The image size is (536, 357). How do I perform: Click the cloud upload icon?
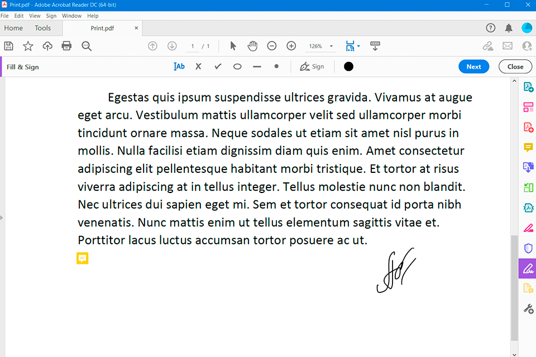pos(47,46)
